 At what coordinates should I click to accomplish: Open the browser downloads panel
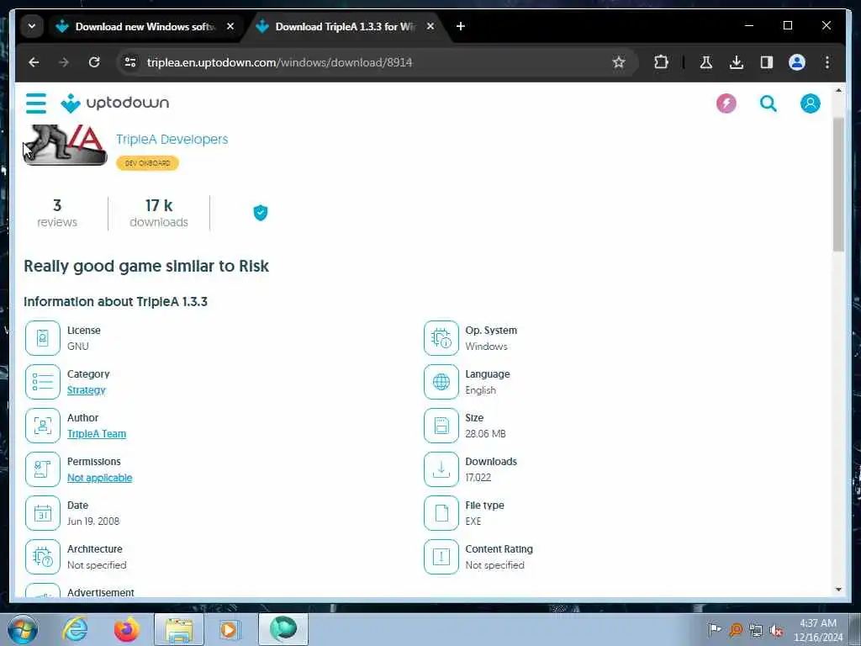tap(737, 62)
